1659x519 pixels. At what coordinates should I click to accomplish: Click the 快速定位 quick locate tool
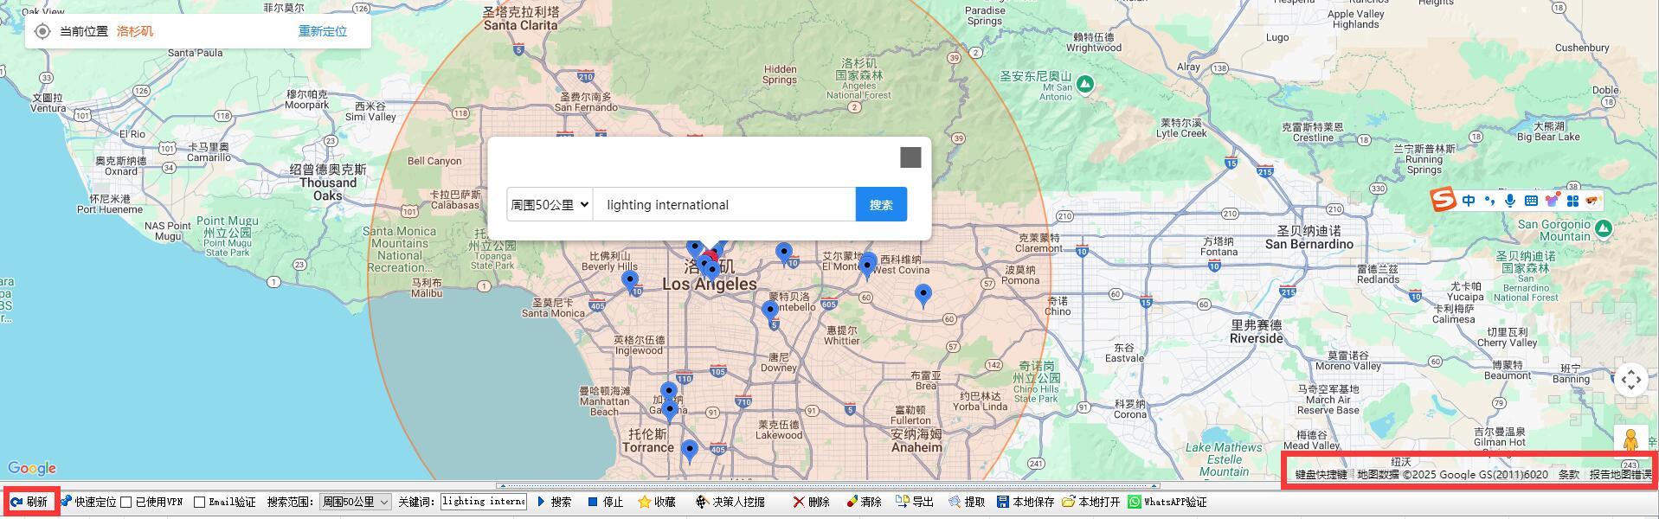pyautogui.click(x=88, y=502)
